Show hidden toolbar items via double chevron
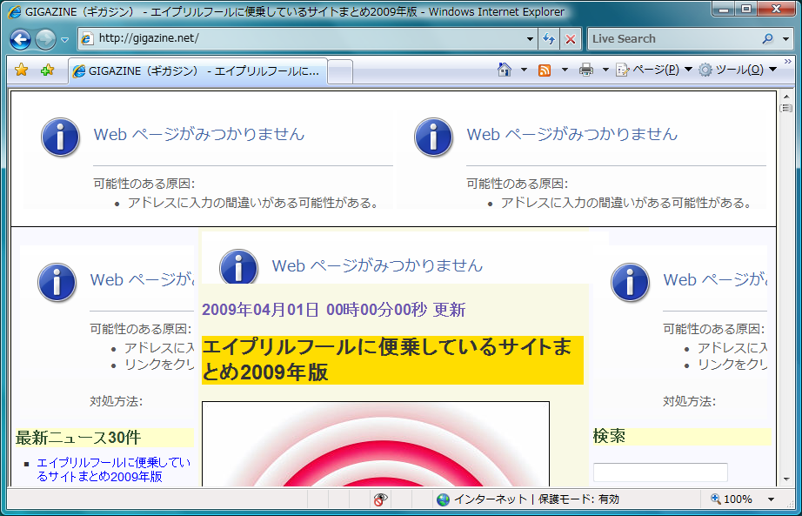This screenshot has width=802, height=516. [787, 62]
